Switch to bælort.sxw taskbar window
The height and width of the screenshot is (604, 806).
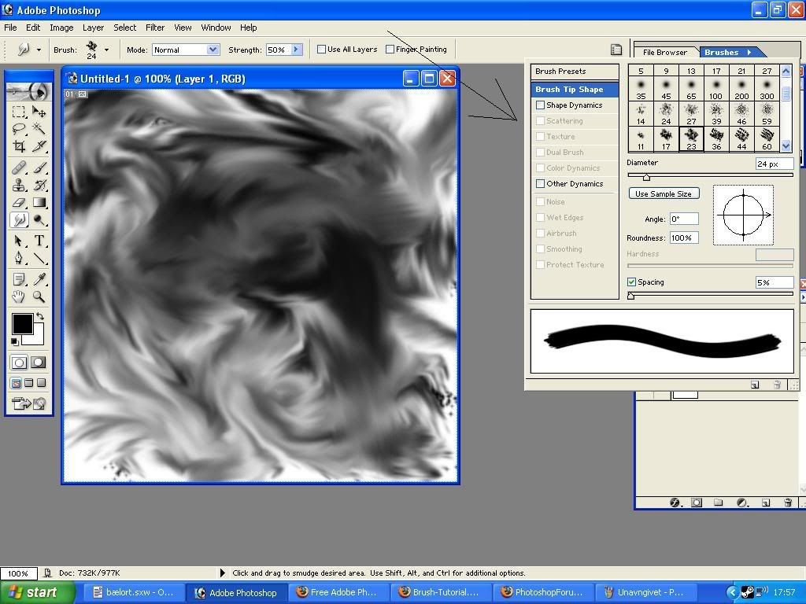[x=132, y=593]
